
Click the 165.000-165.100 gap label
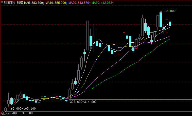pyautogui.click(x=22, y=109)
